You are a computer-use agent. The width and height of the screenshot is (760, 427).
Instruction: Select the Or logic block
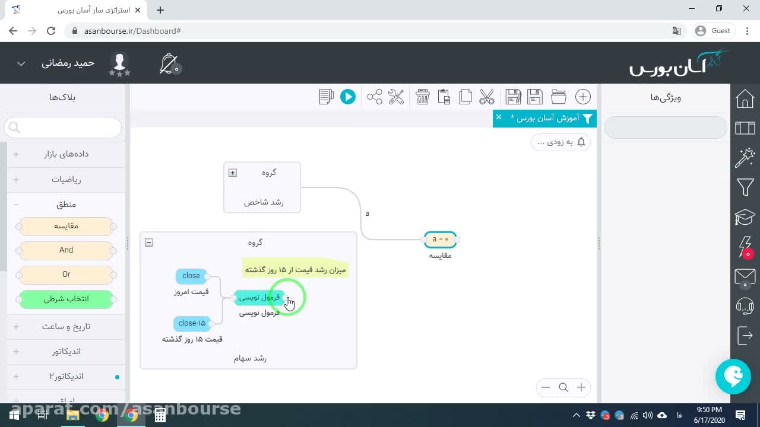click(x=66, y=275)
